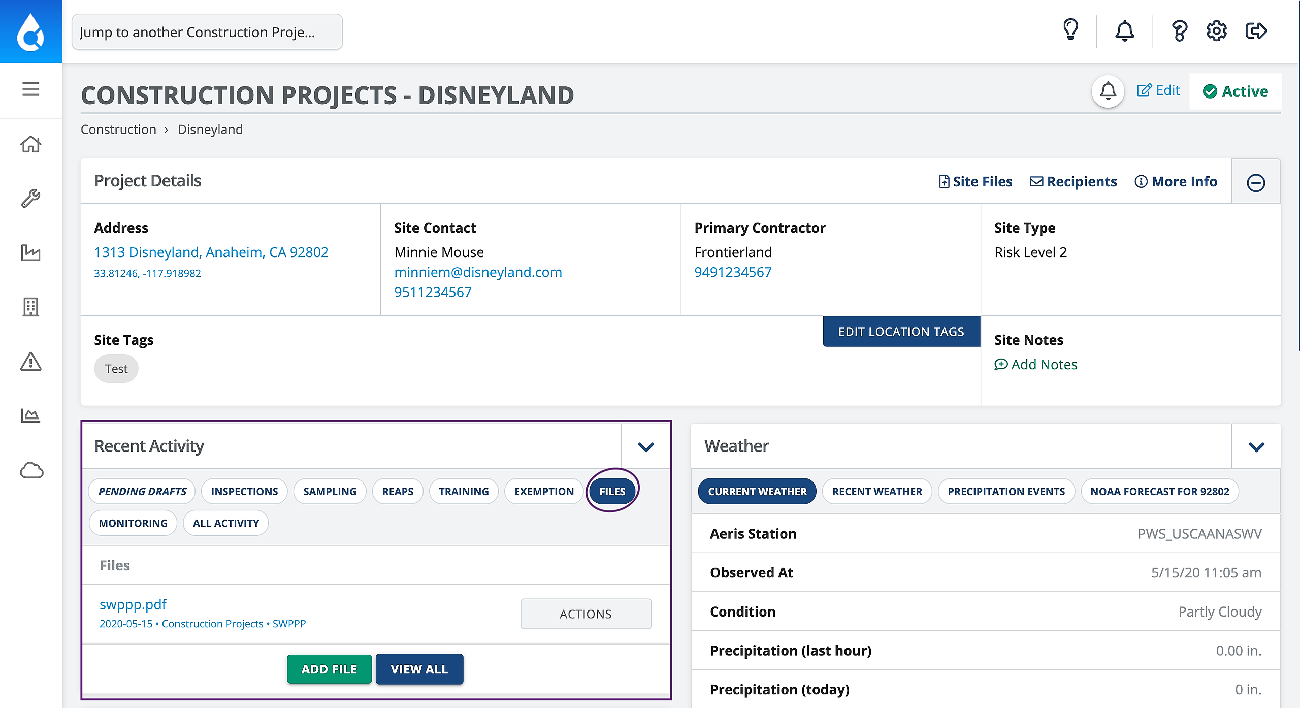
Task: Open Recipients link
Action: coord(1074,181)
